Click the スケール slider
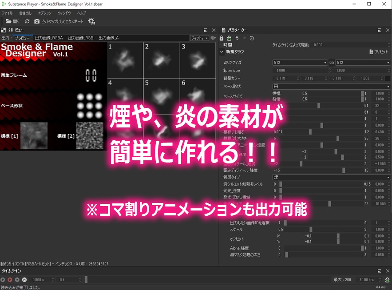 coord(324,229)
